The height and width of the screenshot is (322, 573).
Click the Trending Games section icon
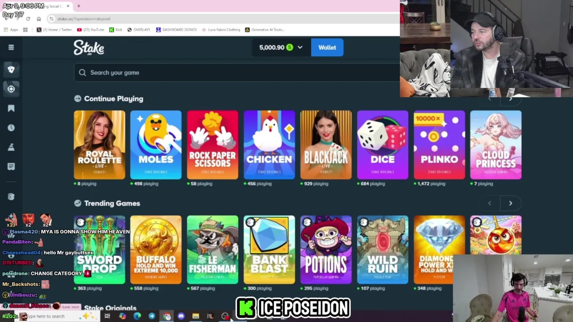tap(78, 203)
